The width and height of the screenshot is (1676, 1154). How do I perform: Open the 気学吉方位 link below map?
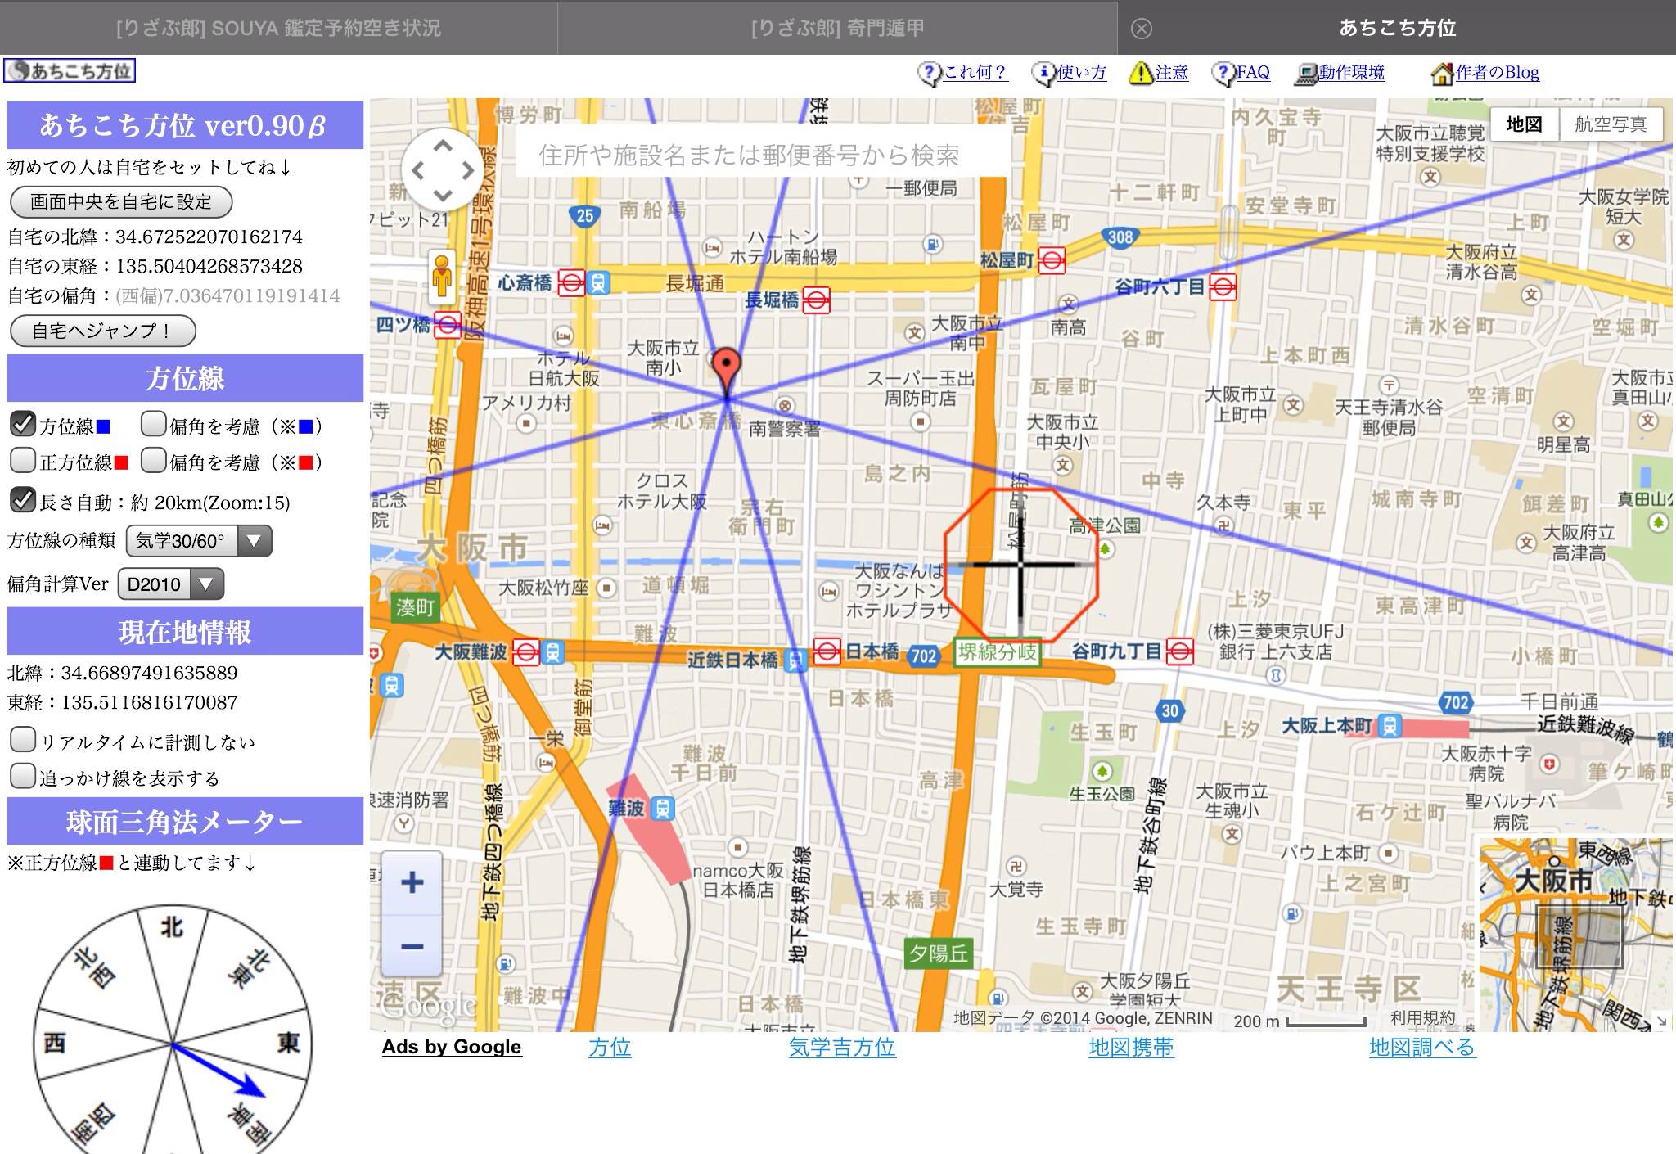tap(841, 1047)
